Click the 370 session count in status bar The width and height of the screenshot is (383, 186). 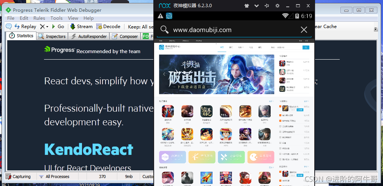pos(102,177)
